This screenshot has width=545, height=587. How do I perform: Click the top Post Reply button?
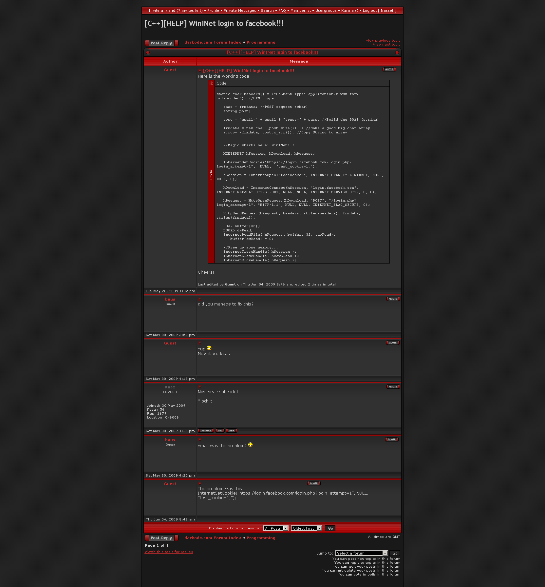[x=161, y=43]
